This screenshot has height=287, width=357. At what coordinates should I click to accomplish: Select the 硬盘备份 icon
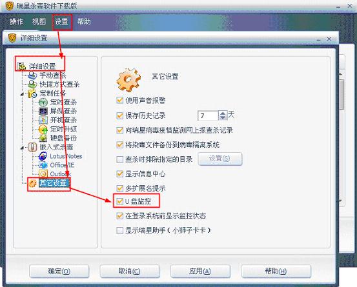coord(43,138)
